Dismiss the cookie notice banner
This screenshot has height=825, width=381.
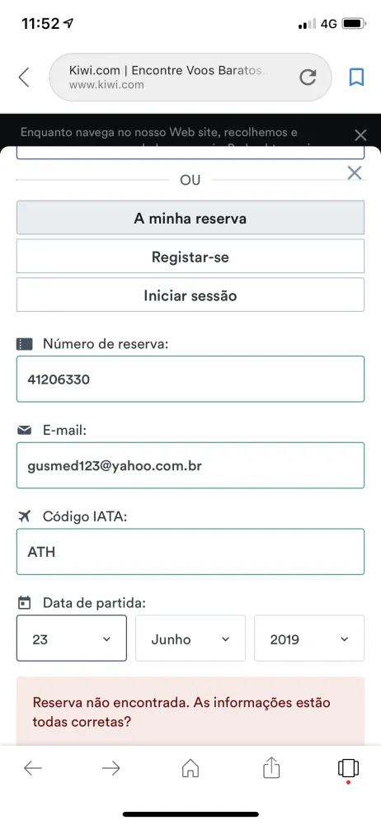(x=360, y=135)
